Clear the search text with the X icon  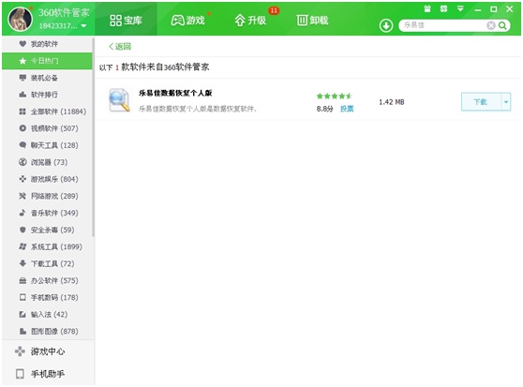pos(491,25)
